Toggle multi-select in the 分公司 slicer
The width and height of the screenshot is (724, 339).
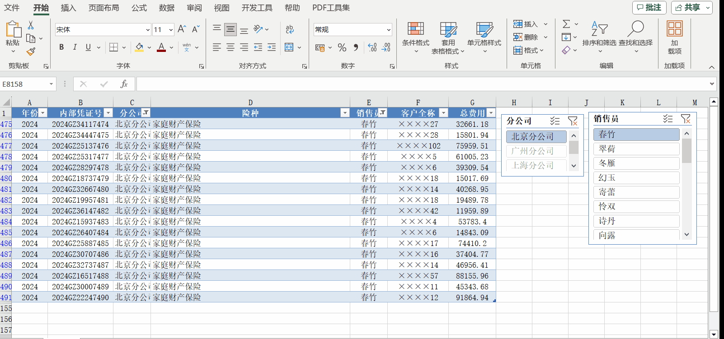pos(555,121)
